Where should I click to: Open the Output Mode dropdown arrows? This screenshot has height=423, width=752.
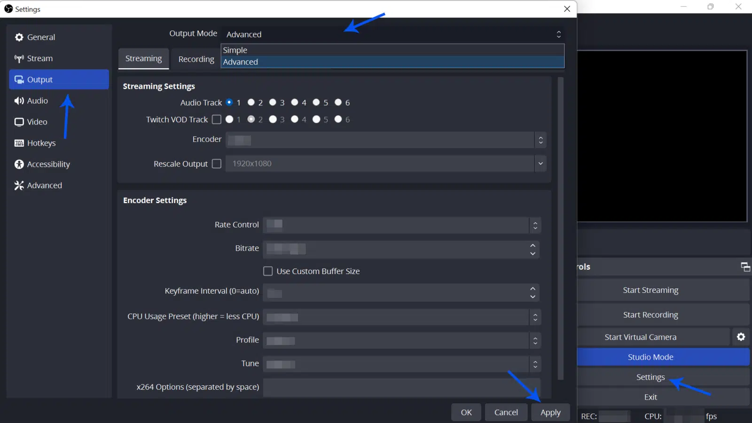(x=558, y=34)
